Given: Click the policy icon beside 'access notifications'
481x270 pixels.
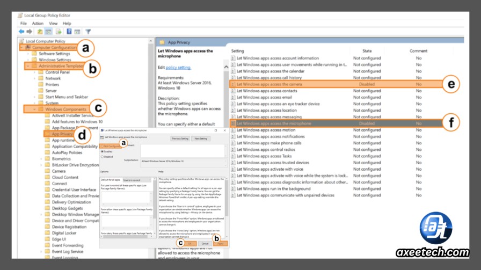Looking at the screenshot, I should 234,136.
